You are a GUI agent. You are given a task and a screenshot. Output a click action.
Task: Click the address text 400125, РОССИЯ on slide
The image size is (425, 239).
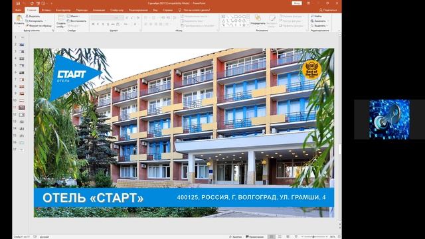click(251, 197)
